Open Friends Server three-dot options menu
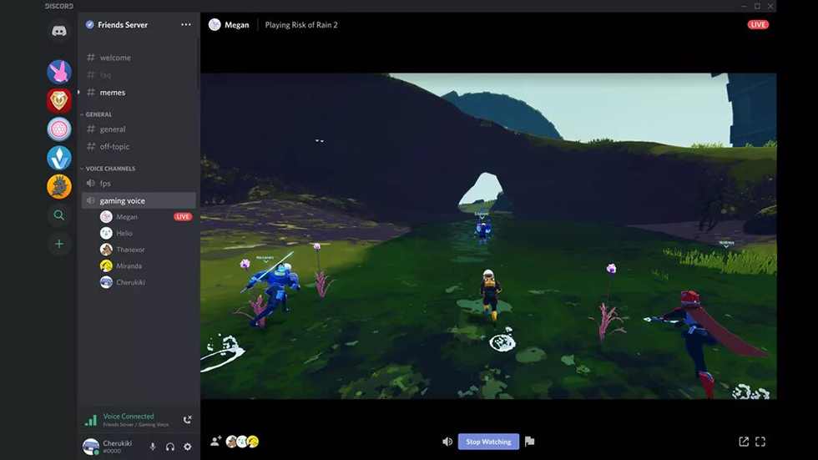 [x=185, y=24]
